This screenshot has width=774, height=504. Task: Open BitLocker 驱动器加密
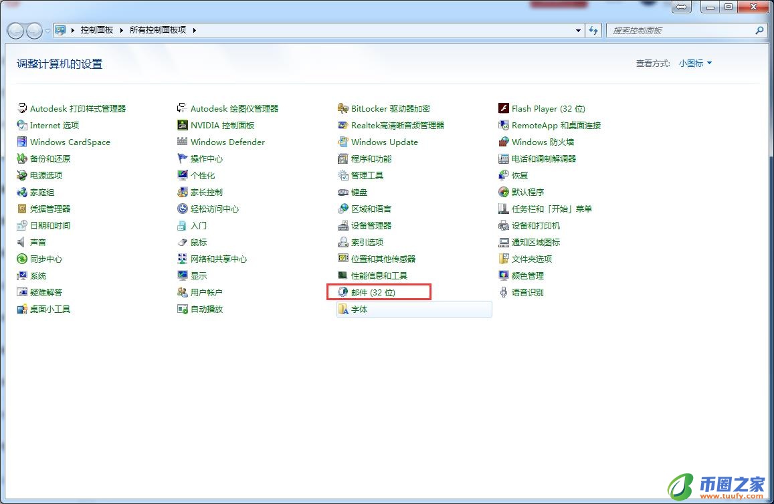(389, 108)
